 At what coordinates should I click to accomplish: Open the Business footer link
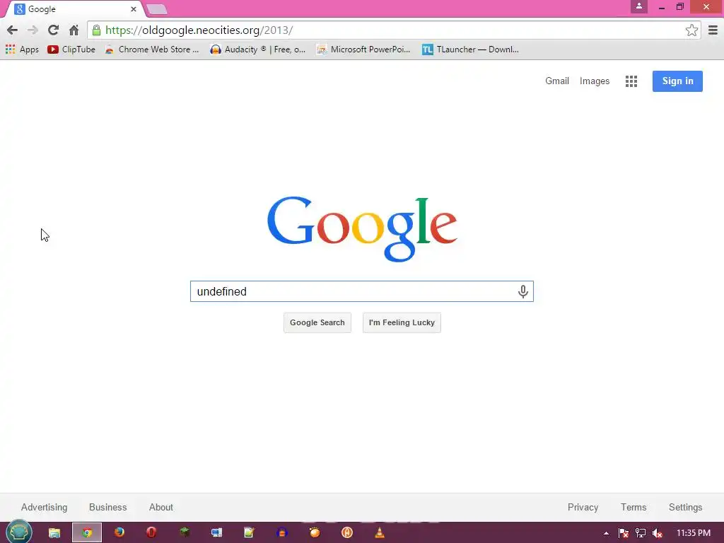pos(107,507)
